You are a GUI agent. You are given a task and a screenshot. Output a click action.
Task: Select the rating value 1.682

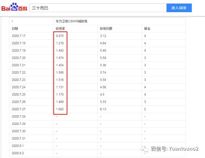pyautogui.click(x=60, y=109)
